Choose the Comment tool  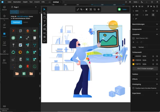[44, 41]
